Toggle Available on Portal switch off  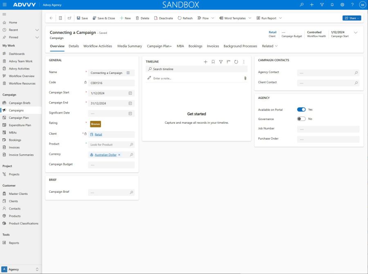(301, 109)
